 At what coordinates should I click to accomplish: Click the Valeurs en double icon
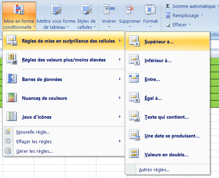coord(134,153)
